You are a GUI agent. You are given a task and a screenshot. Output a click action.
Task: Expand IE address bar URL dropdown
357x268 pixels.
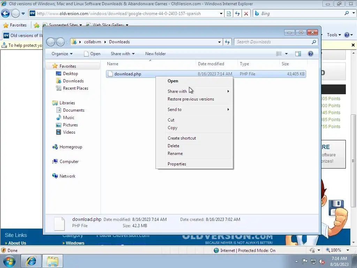(221, 14)
